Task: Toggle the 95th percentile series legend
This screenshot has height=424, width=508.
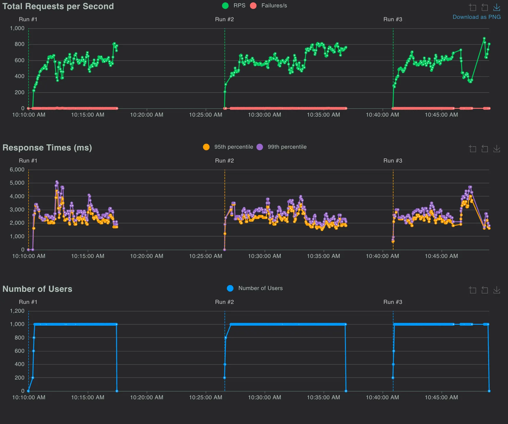Action: (x=228, y=147)
